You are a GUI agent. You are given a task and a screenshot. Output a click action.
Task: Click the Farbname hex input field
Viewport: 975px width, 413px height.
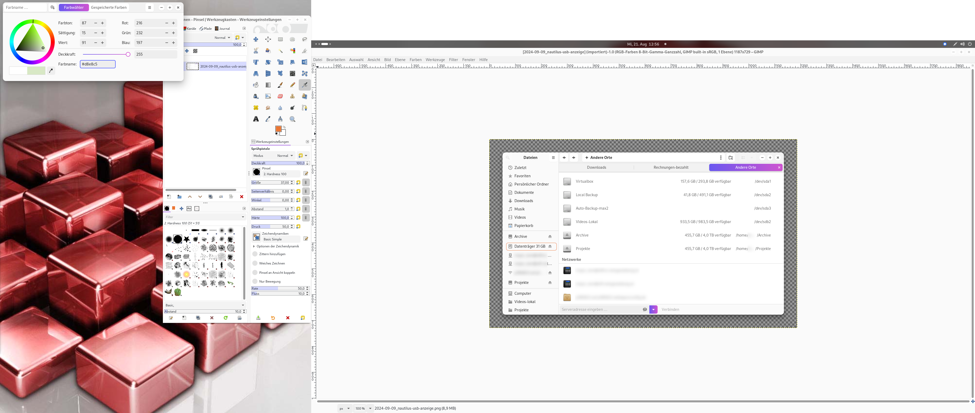[97, 64]
